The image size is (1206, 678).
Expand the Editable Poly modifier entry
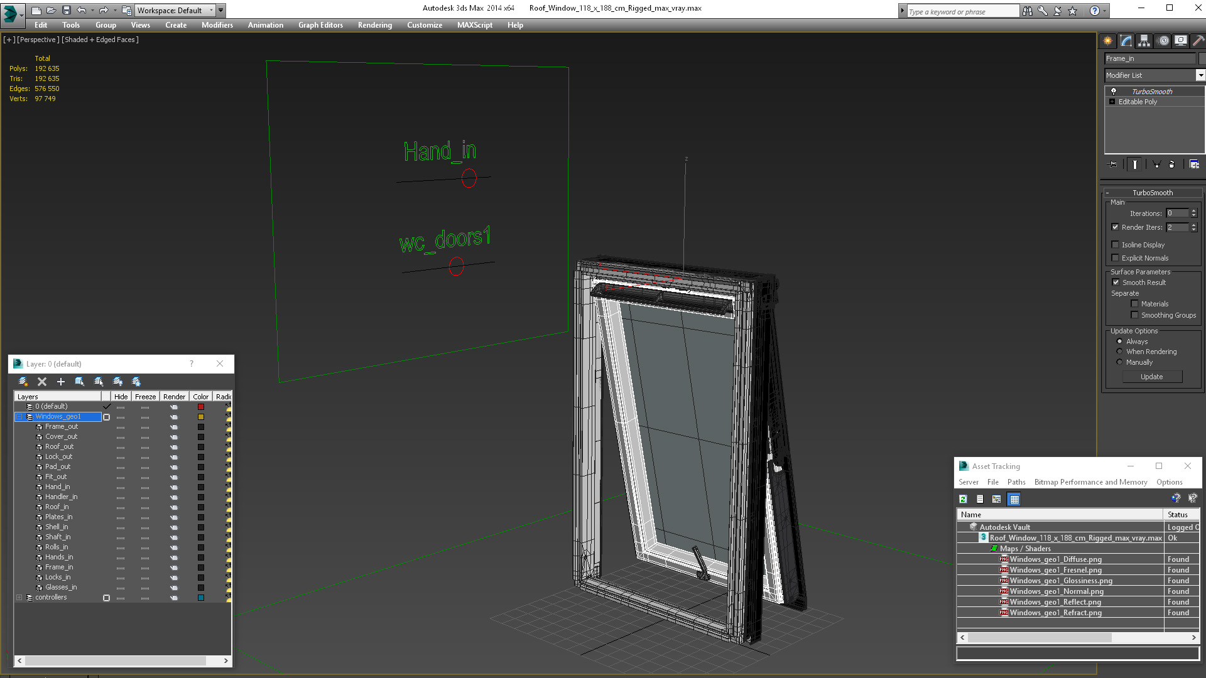coord(1112,102)
